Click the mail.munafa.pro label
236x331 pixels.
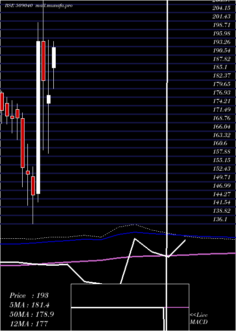(55, 6)
